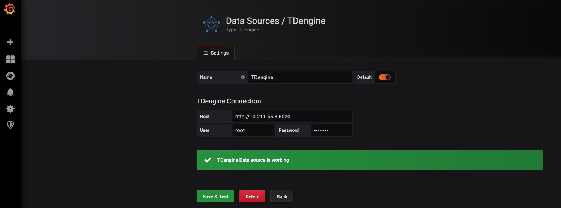Click the User input field

click(253, 130)
